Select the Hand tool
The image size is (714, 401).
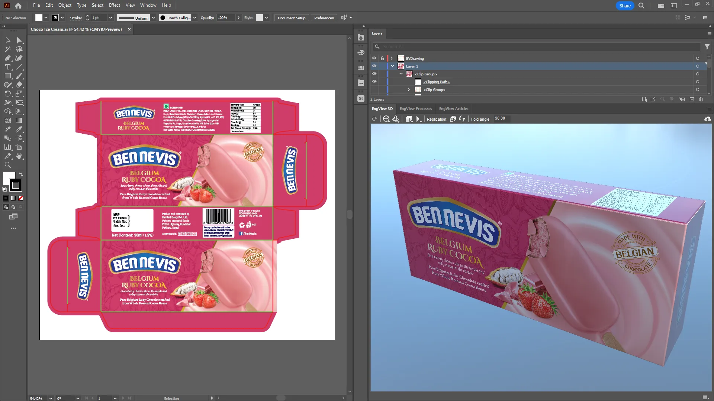point(19,156)
